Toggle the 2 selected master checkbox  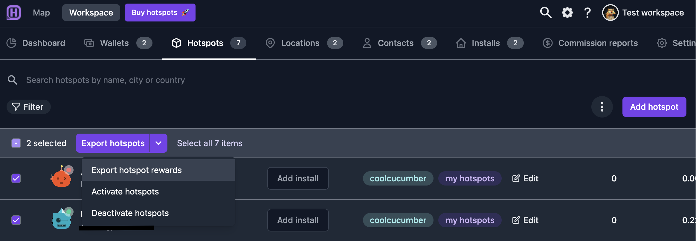tap(16, 143)
